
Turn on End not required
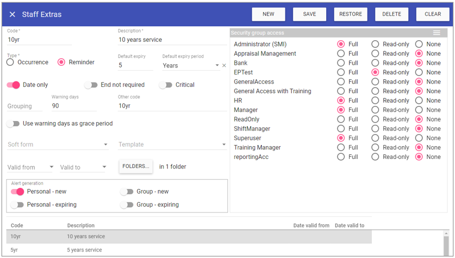point(91,85)
